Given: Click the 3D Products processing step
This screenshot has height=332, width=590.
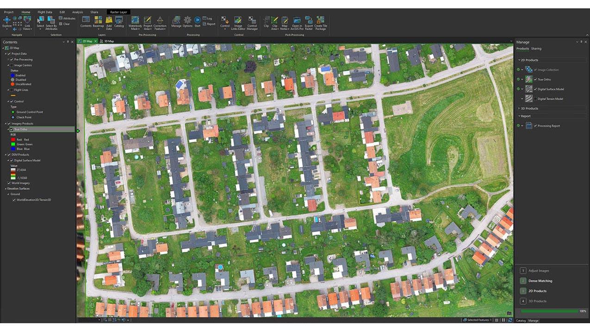Looking at the screenshot, I should click(537, 301).
